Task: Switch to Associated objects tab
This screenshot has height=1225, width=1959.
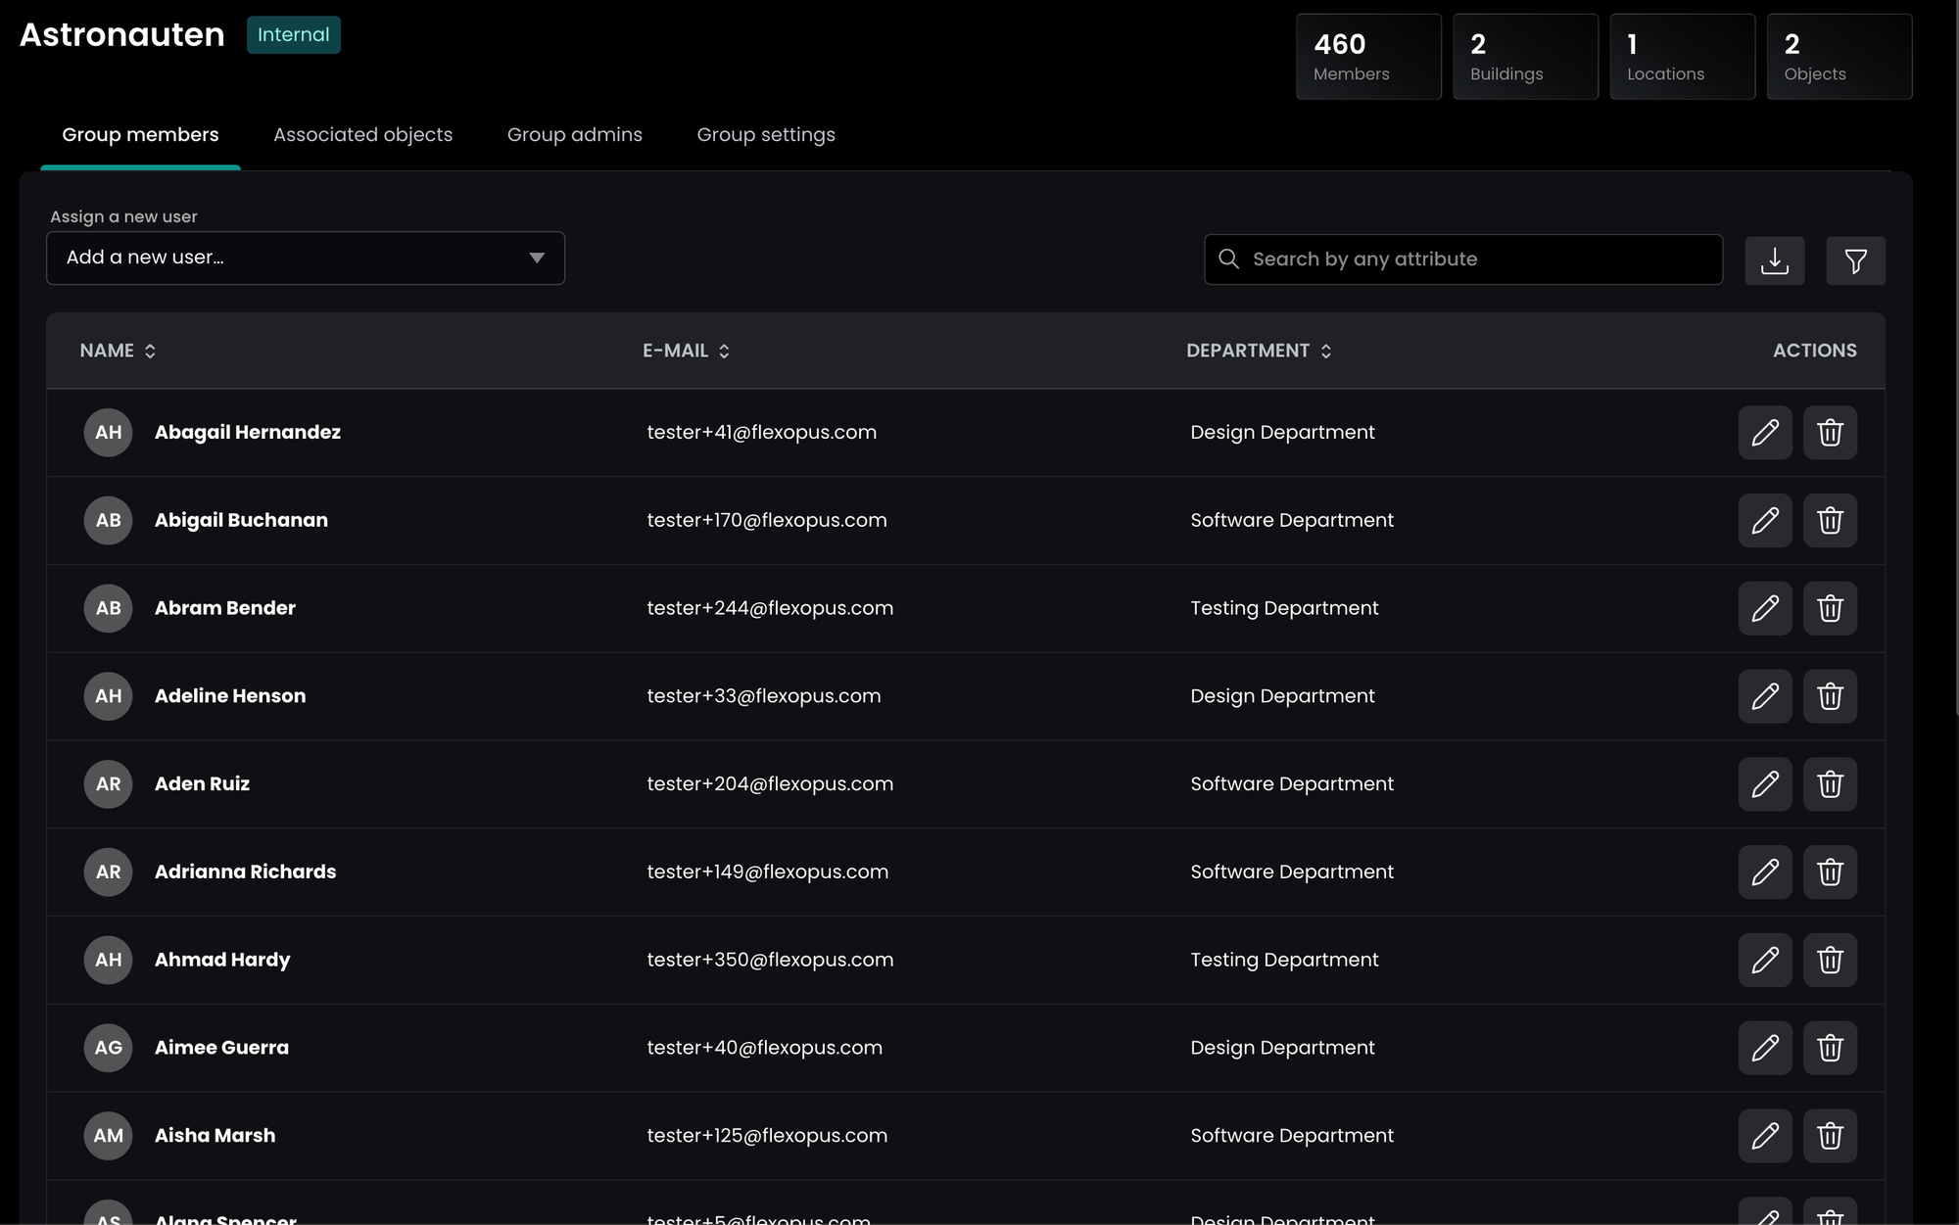Action: [x=362, y=135]
